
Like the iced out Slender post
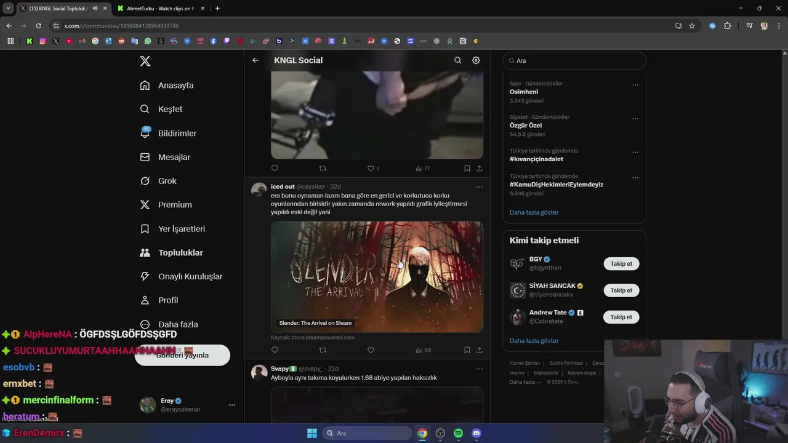tap(371, 350)
